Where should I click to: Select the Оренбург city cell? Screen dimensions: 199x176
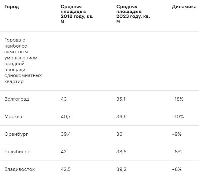(x=16, y=134)
